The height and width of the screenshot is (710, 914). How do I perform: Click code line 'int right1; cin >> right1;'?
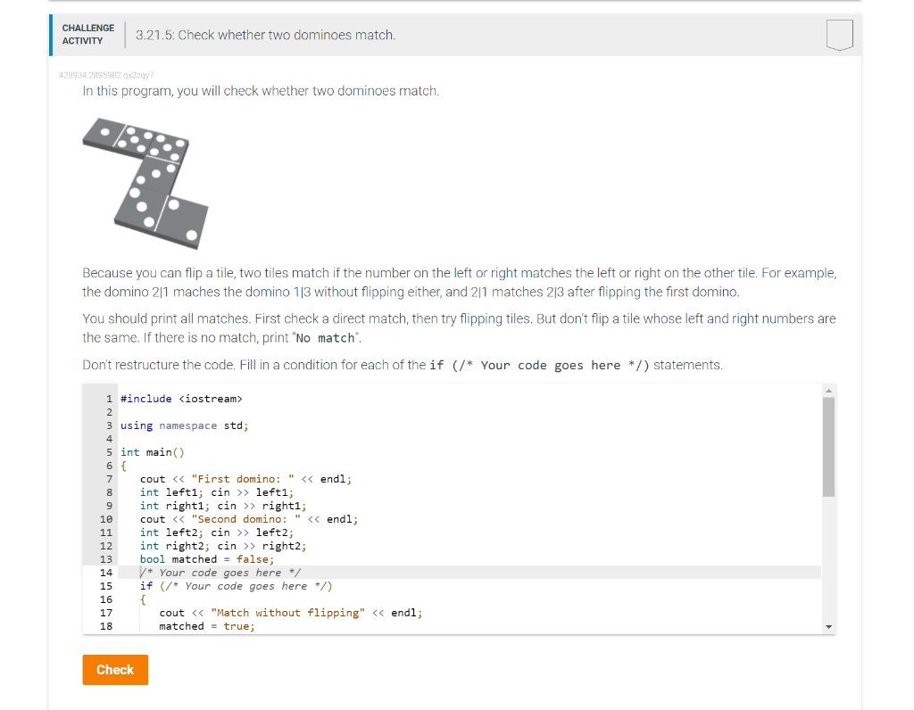(x=222, y=506)
